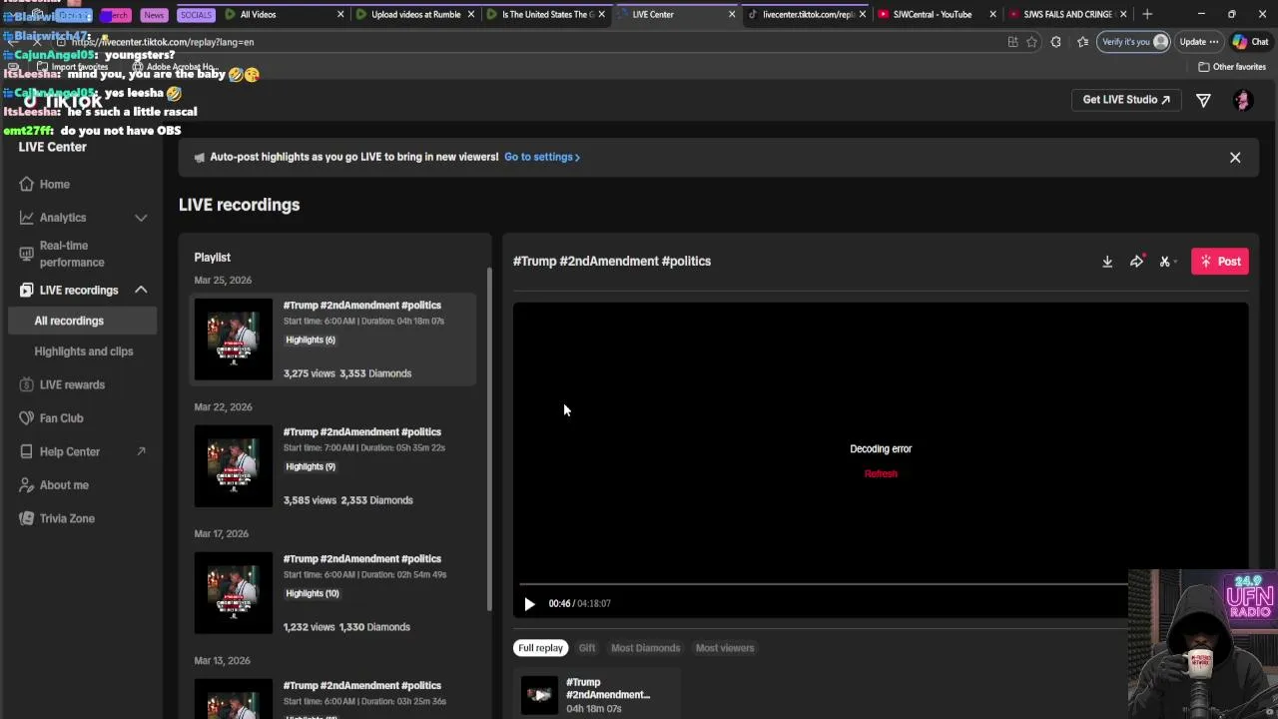The image size is (1278, 719).
Task: Open the Mar 25, 2026 recording thumbnail
Action: point(233,340)
